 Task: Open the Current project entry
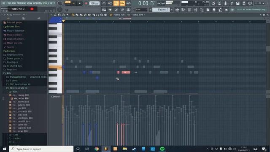(x=15, y=22)
